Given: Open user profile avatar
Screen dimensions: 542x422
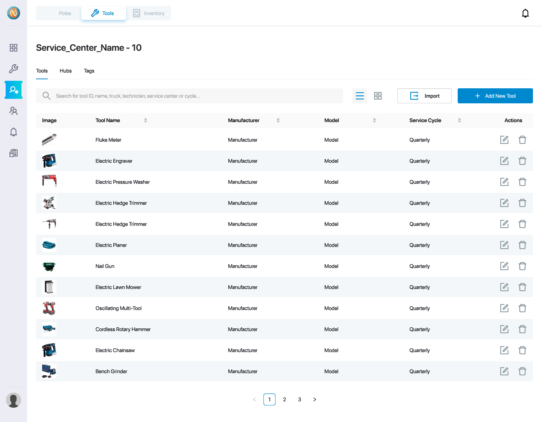Looking at the screenshot, I should (x=14, y=400).
